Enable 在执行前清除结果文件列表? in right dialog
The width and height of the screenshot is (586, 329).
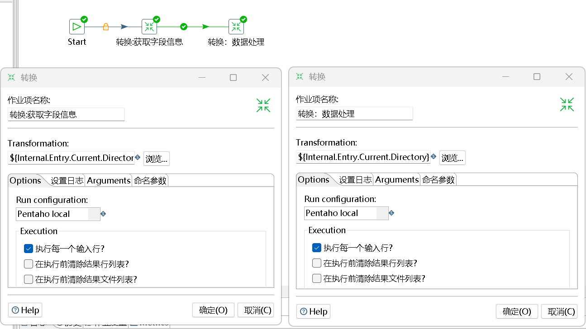coord(317,278)
